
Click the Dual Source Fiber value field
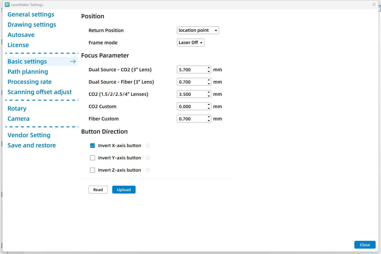click(x=192, y=82)
